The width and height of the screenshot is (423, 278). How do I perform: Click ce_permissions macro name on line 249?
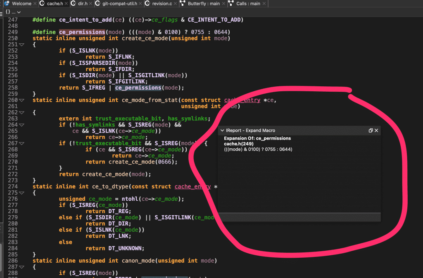(x=82, y=32)
